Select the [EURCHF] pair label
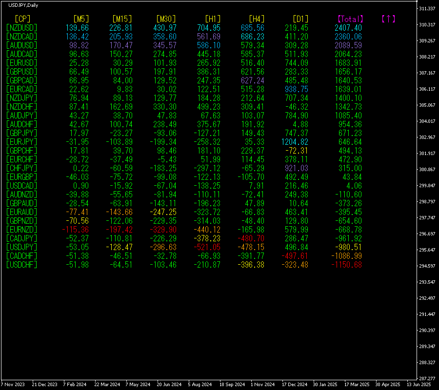439x390 pixels. pos(21,159)
